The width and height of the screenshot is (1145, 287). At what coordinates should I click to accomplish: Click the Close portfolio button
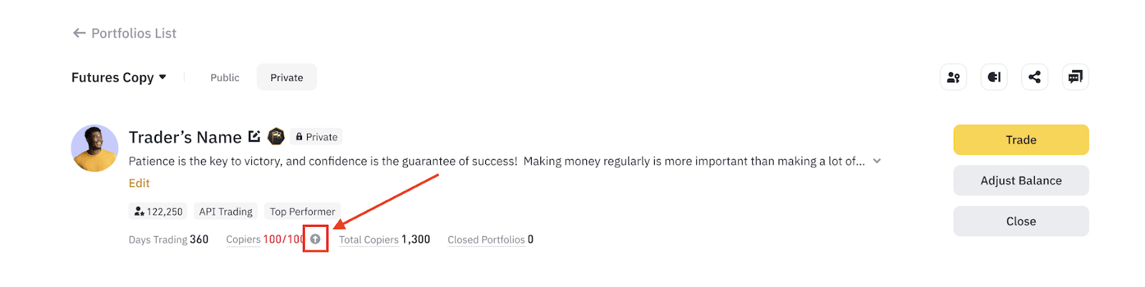1021,221
